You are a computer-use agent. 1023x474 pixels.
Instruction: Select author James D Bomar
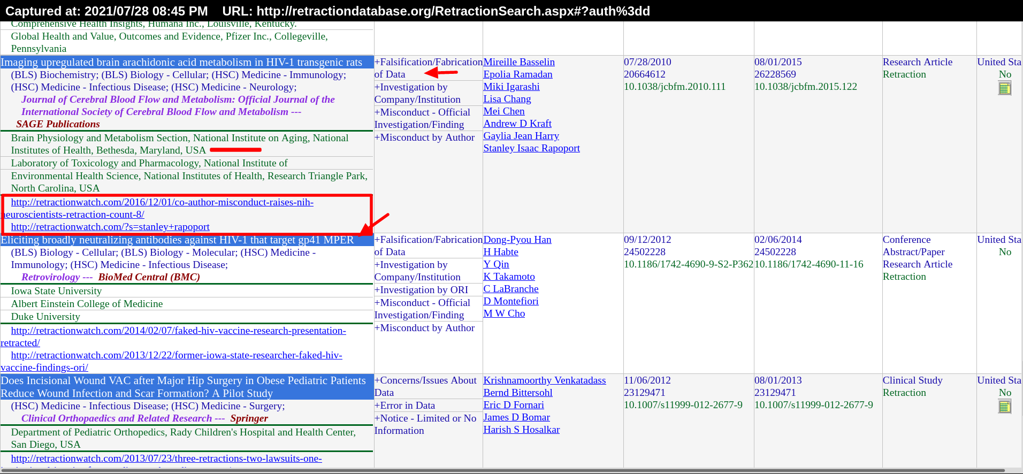point(517,417)
